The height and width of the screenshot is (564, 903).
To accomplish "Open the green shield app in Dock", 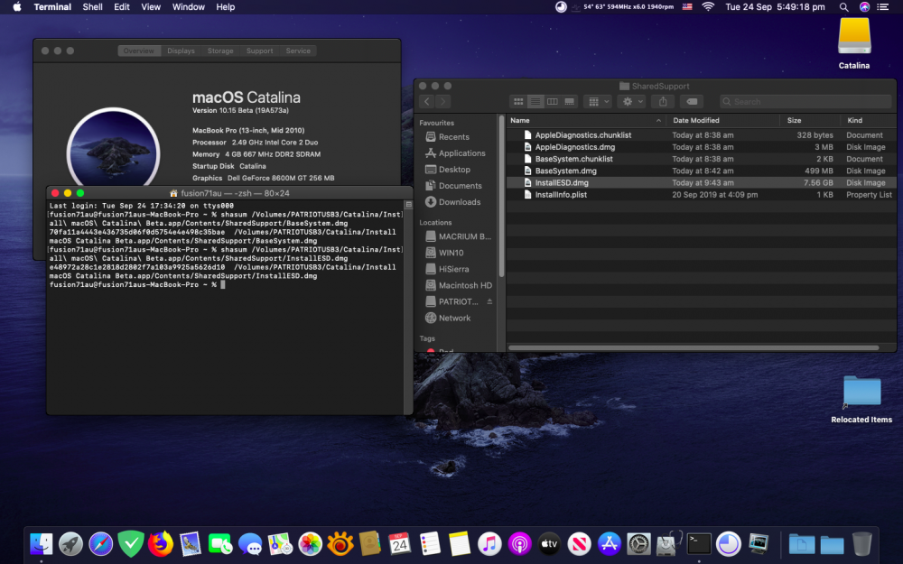I will (x=131, y=544).
